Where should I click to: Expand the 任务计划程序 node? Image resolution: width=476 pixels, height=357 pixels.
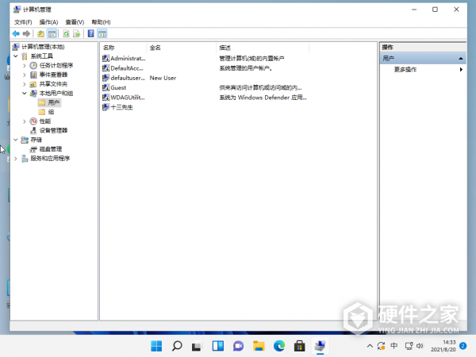[x=25, y=66]
